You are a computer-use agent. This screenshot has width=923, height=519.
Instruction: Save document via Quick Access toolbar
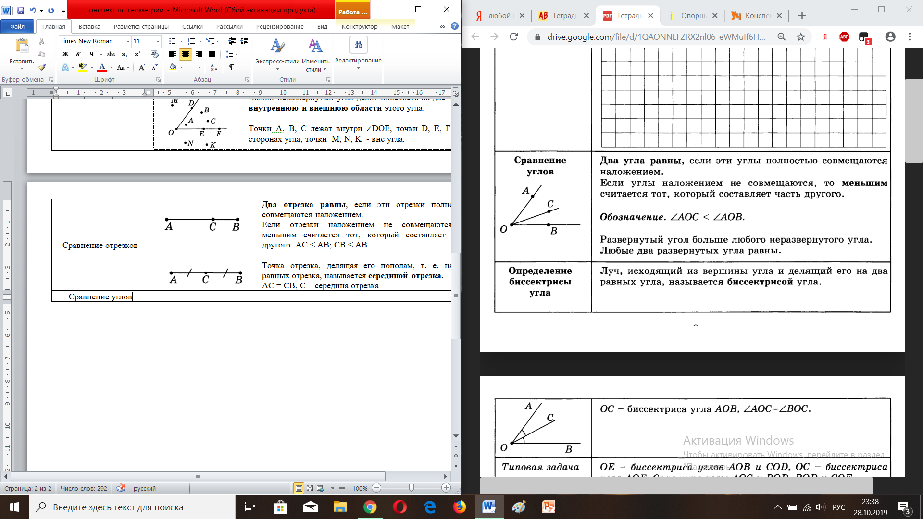[x=21, y=10]
